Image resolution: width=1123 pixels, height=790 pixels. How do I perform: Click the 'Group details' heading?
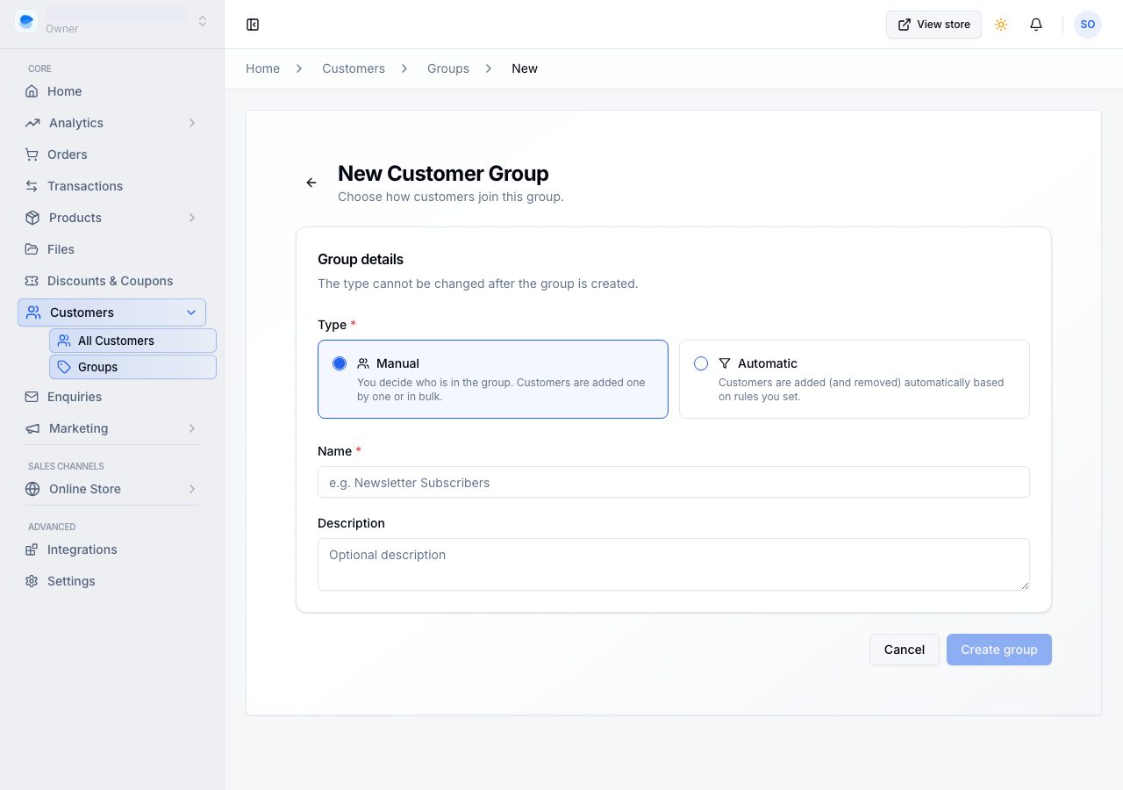pos(361,260)
